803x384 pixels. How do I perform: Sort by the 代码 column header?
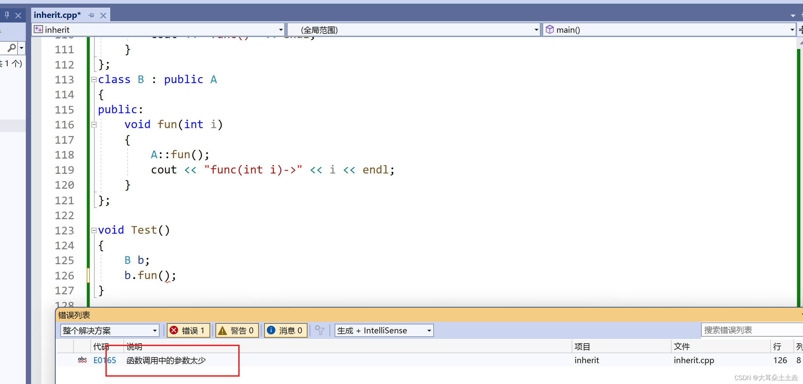click(x=107, y=347)
